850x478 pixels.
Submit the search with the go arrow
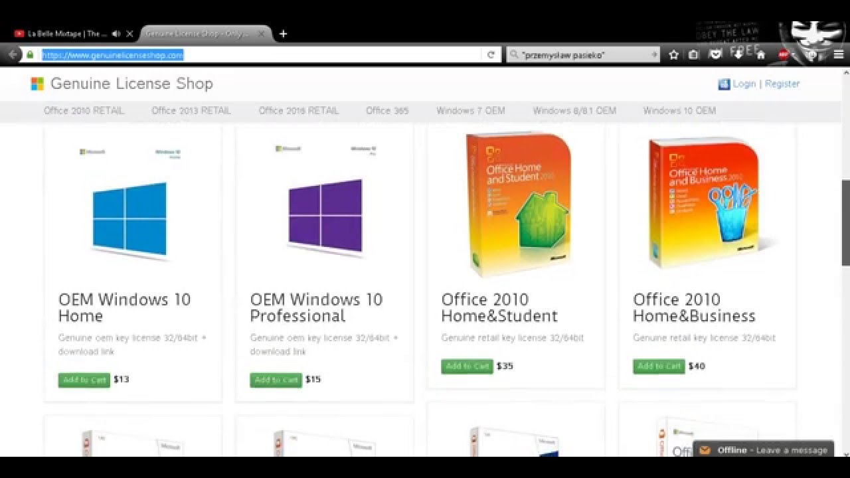(654, 55)
